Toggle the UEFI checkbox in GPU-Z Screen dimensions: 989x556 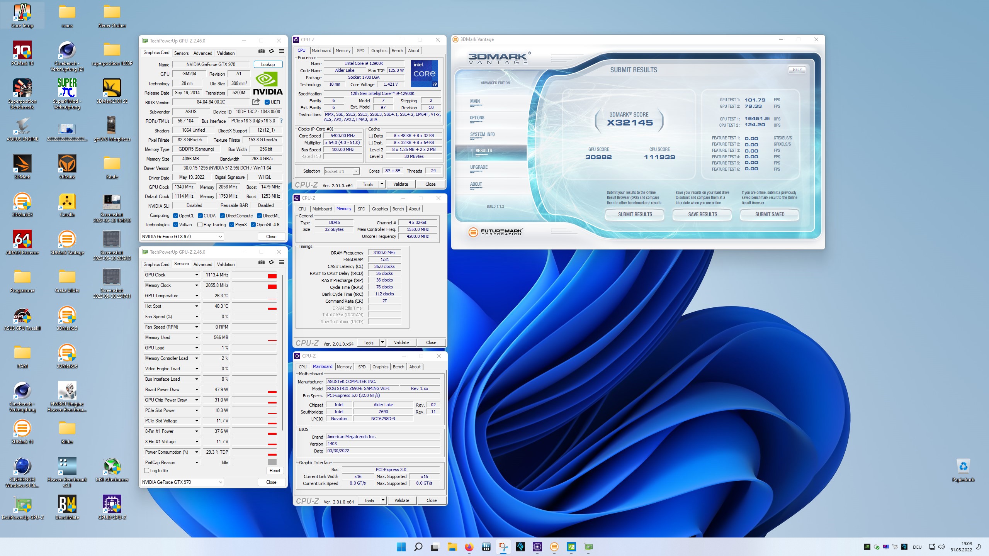267,102
